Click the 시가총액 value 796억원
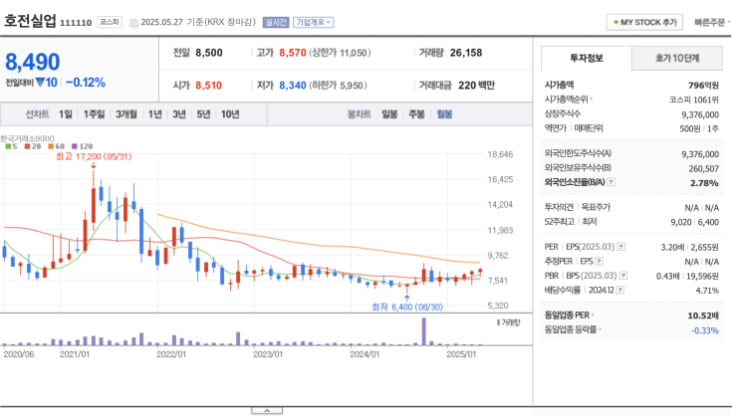740x417 pixels. coord(703,86)
